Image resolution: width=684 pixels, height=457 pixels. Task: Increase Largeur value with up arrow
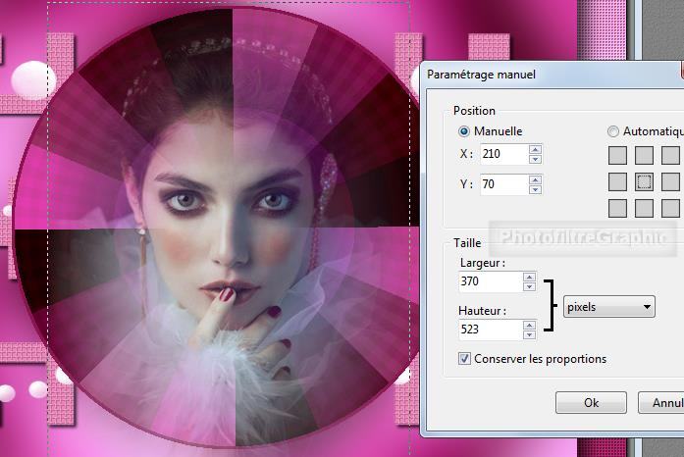coord(530,277)
